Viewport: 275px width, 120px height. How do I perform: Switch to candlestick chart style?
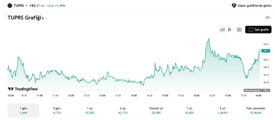[x=229, y=30]
